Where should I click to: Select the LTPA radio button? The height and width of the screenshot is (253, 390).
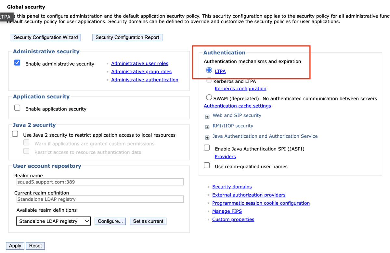coord(209,70)
